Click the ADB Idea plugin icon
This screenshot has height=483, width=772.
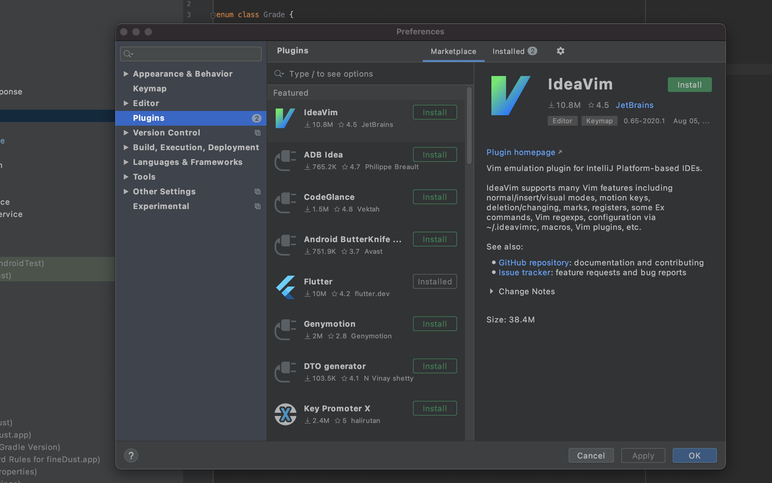pos(285,161)
